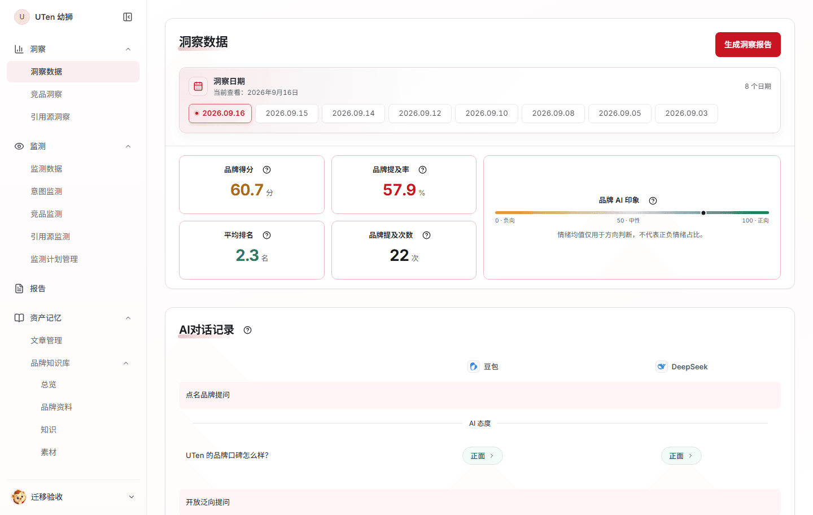Screen dimensions: 813x515
Task: Click the 生成洞察报告 button
Action: pyautogui.click(x=748, y=45)
